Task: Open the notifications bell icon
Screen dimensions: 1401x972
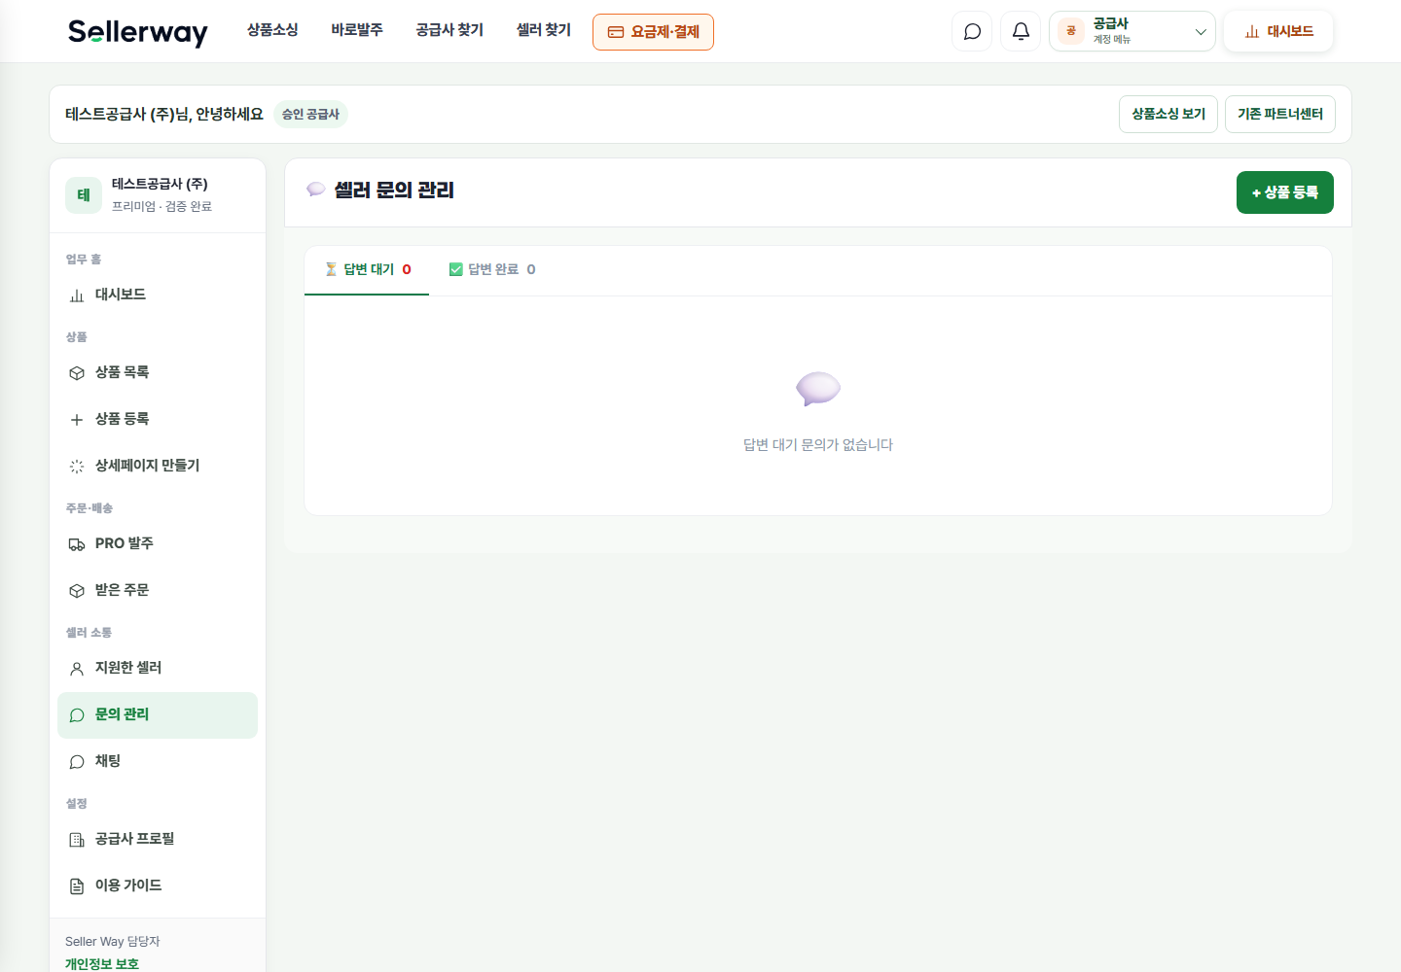Action: point(1021,31)
